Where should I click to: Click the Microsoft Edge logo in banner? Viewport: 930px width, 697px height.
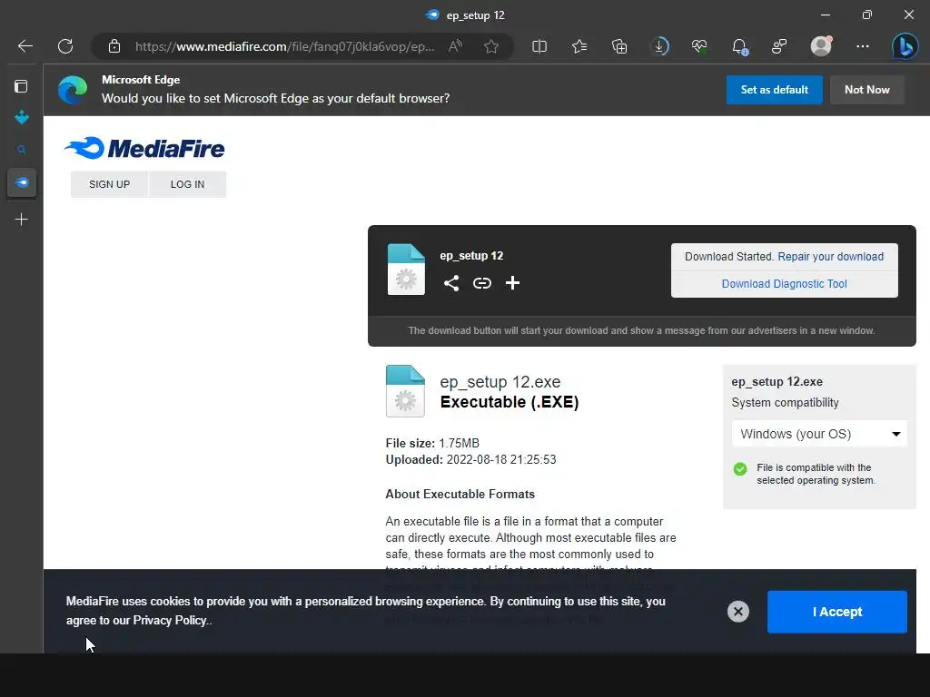pyautogui.click(x=73, y=90)
